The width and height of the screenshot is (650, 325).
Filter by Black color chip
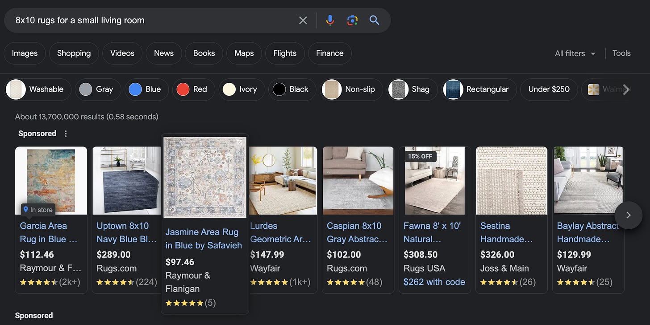click(x=292, y=89)
